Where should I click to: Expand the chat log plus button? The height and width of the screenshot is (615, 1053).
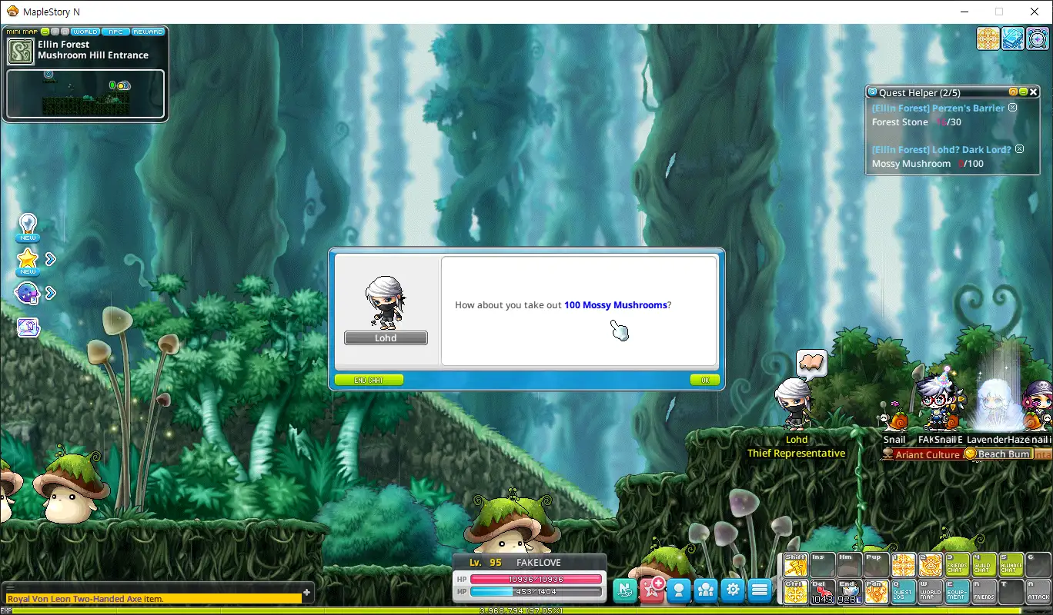[x=307, y=592]
